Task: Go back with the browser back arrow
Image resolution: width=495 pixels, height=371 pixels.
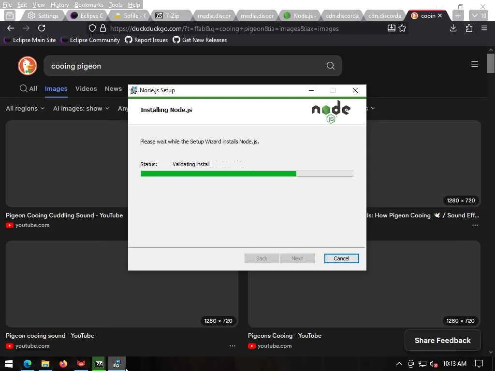Action: (x=11, y=28)
